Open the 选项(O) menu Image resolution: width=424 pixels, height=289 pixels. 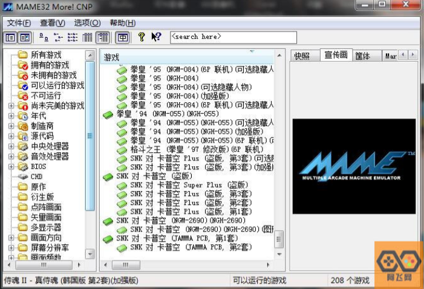(87, 23)
